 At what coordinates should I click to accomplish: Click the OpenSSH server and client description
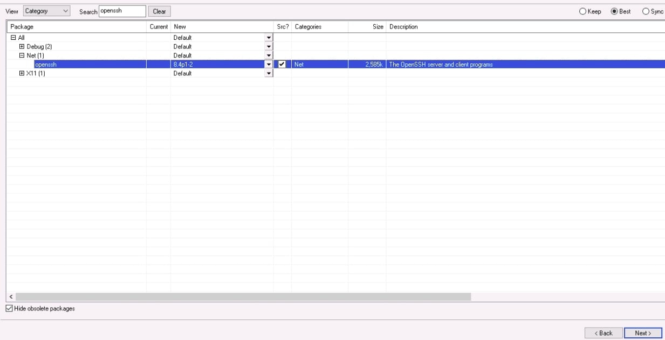coord(441,65)
